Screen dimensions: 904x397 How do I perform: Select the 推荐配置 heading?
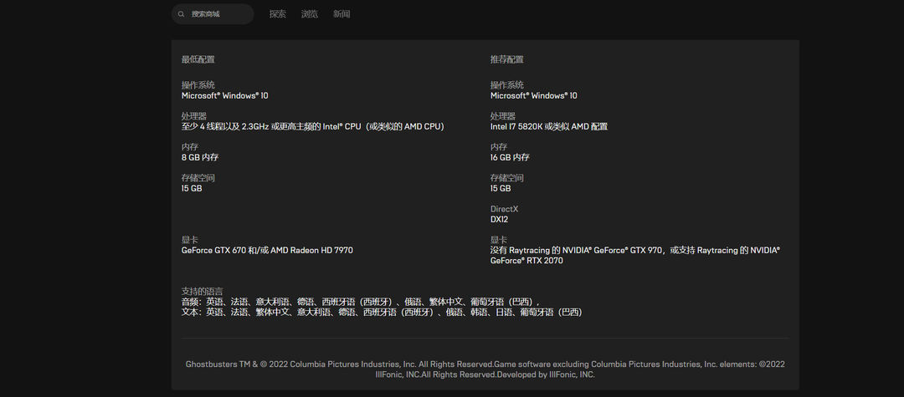(506, 59)
